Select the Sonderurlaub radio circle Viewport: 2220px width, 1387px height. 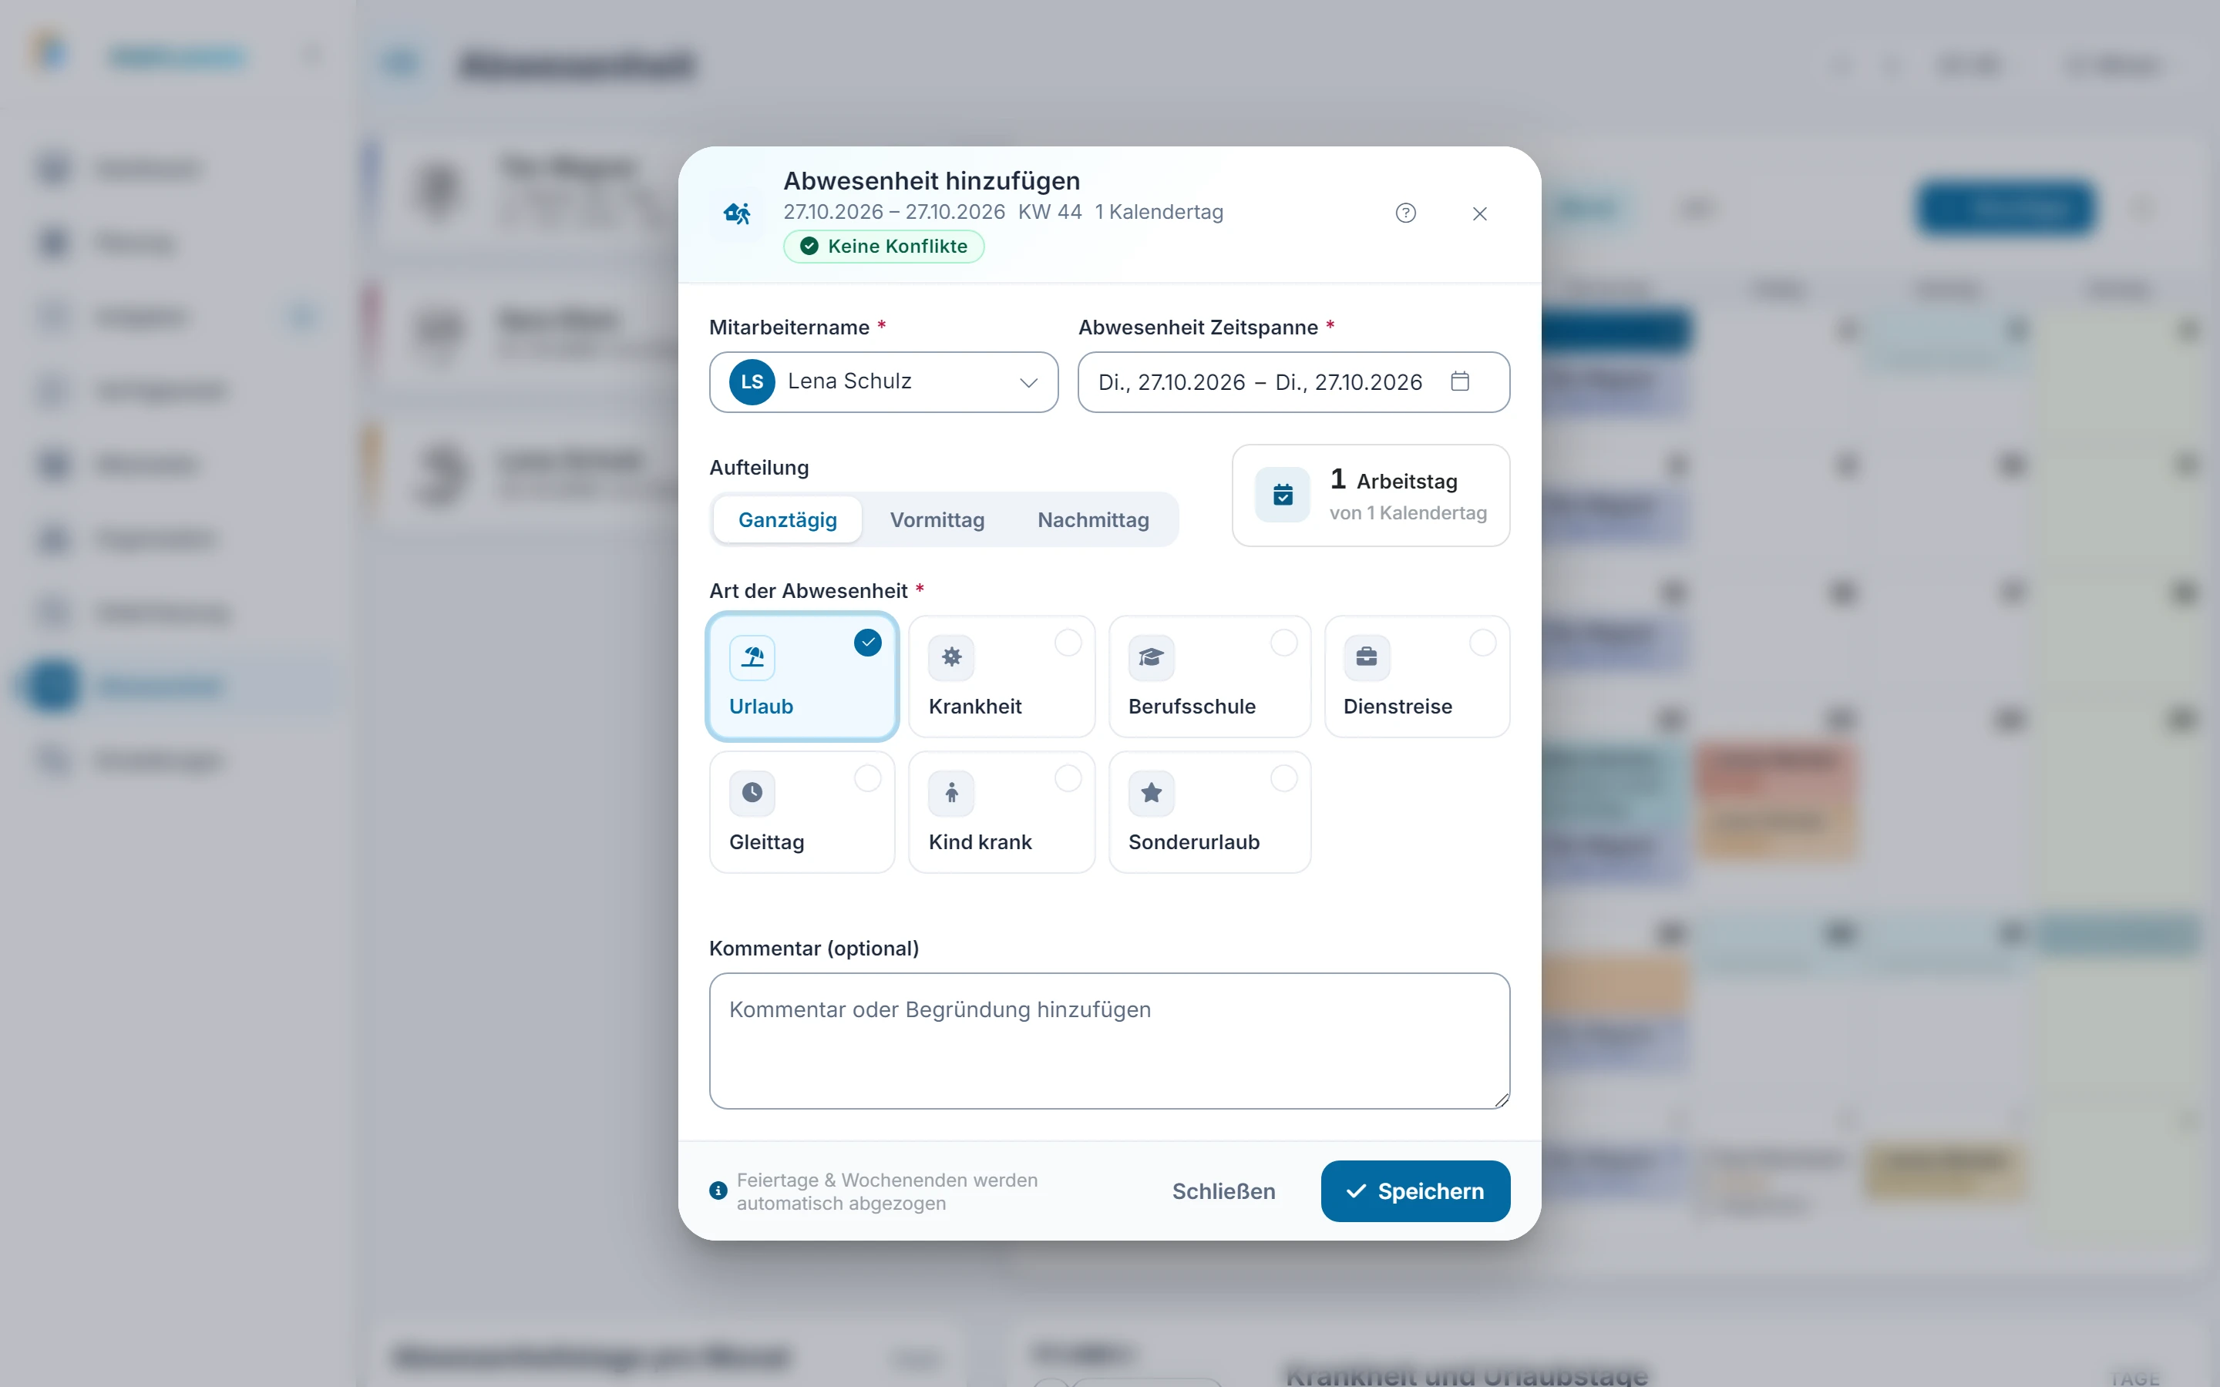pos(1284,779)
